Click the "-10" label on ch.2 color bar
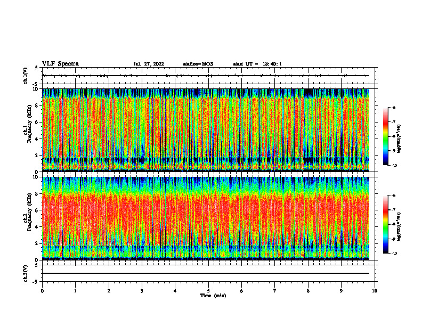 394,254
